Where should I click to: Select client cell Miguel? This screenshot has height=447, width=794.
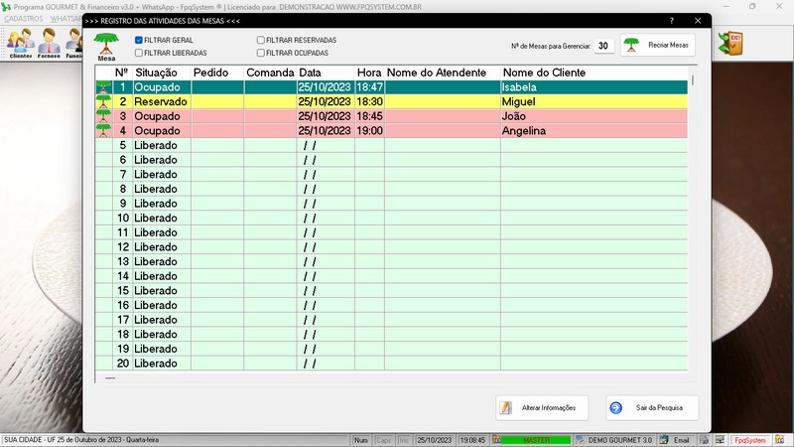[x=594, y=101]
